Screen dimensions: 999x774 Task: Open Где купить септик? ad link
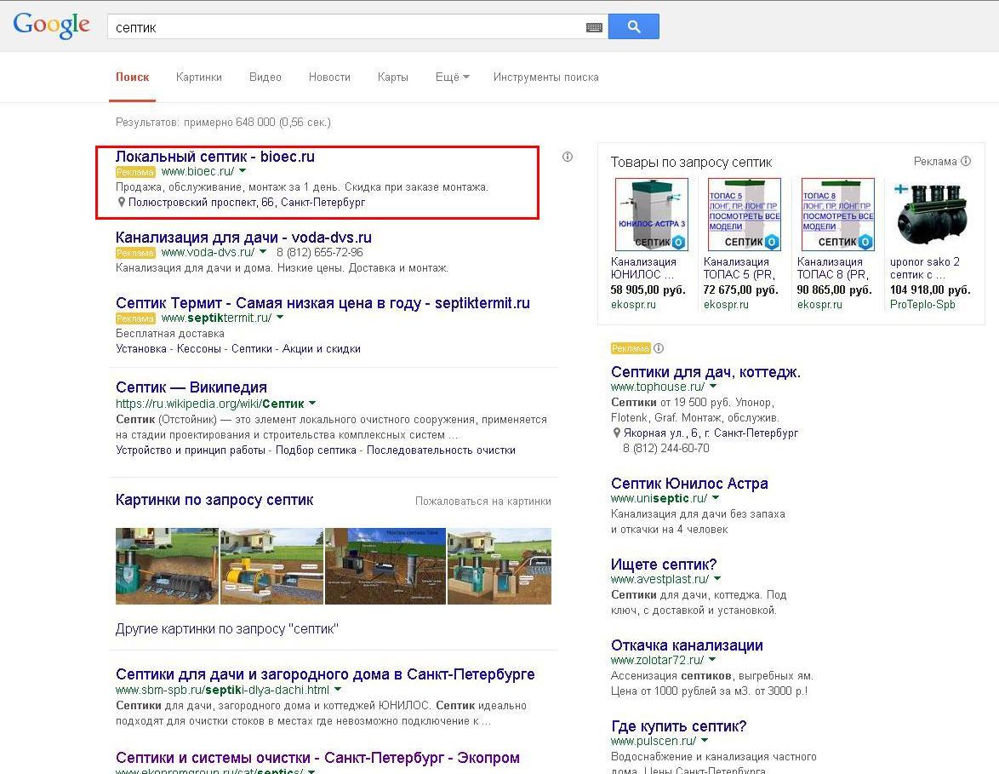pyautogui.click(x=678, y=726)
